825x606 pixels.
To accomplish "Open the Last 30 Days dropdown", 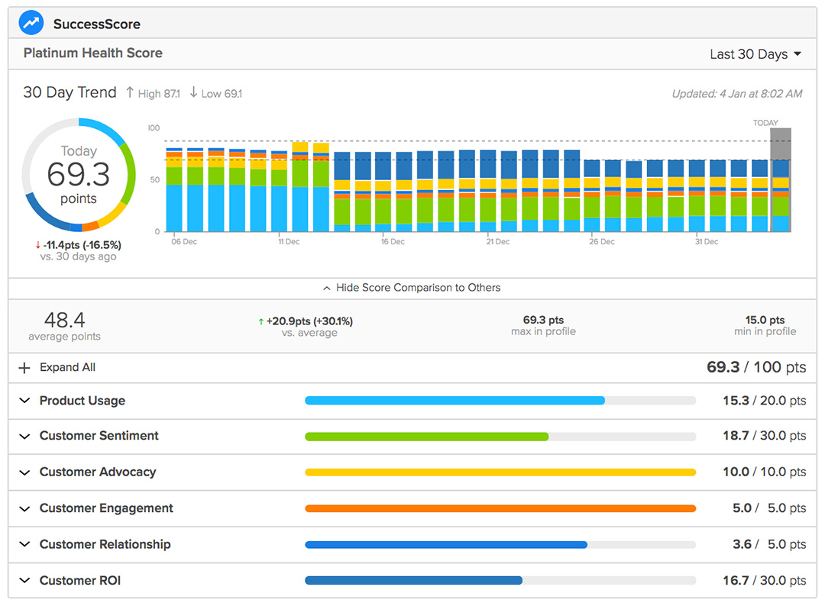I will click(756, 53).
